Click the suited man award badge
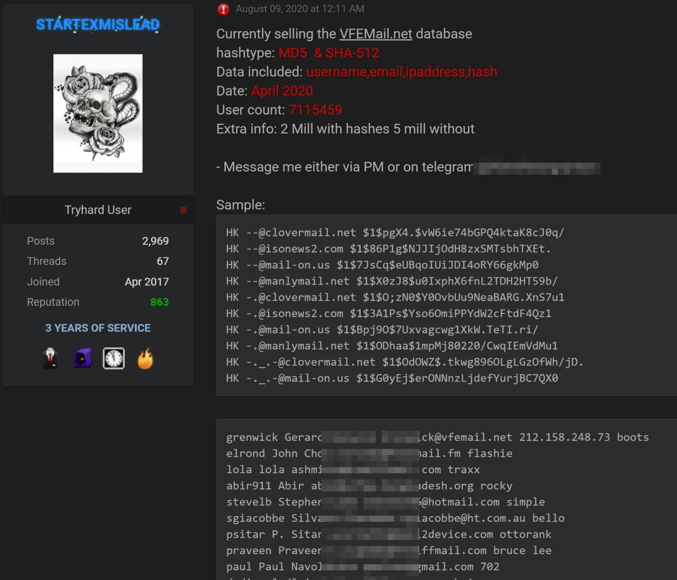 click(x=50, y=358)
